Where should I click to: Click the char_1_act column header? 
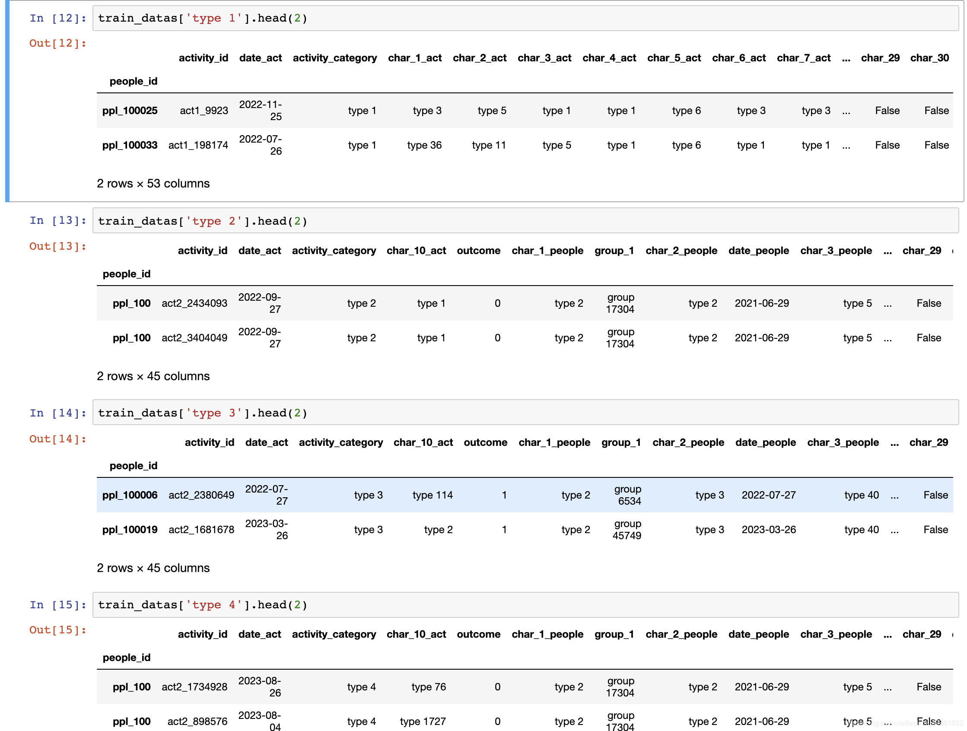pos(415,58)
